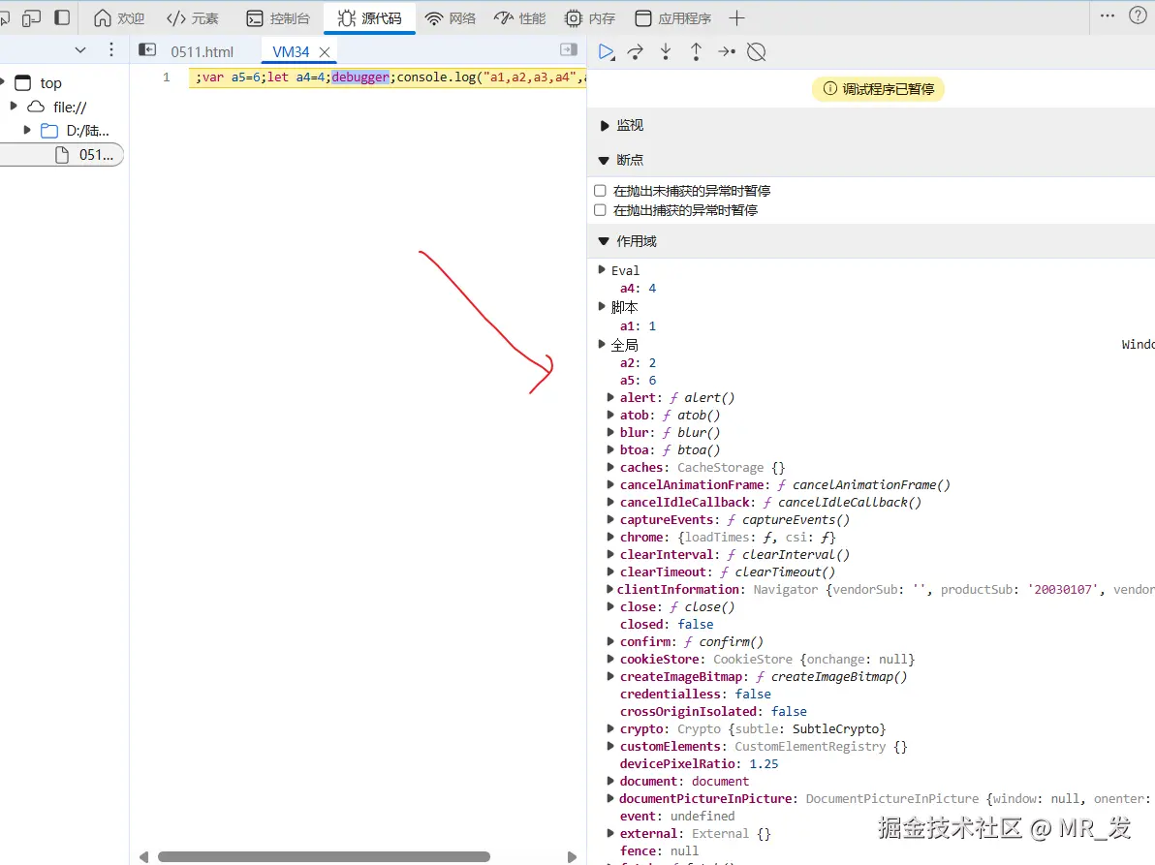Open the 0511.html file tab
Screen dimensions: 1155x865
pos(202,52)
